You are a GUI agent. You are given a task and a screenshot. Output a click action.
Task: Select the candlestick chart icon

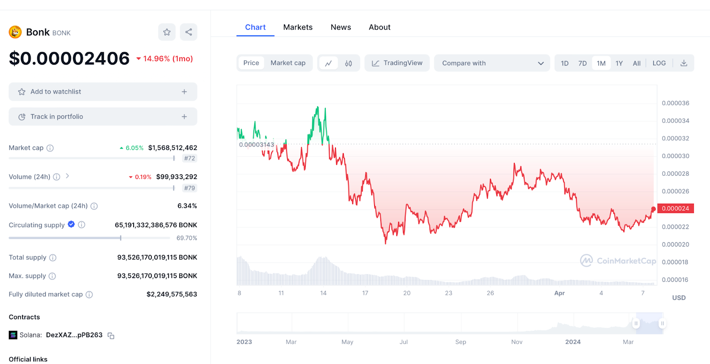click(349, 63)
